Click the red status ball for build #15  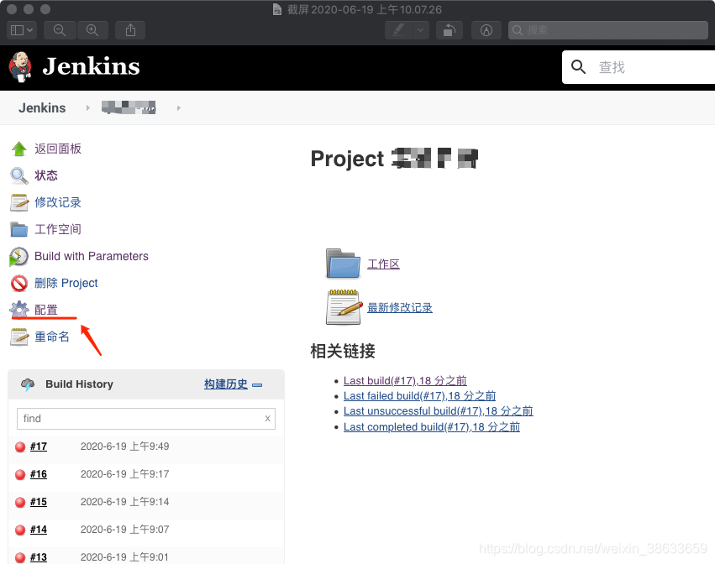[x=20, y=503]
